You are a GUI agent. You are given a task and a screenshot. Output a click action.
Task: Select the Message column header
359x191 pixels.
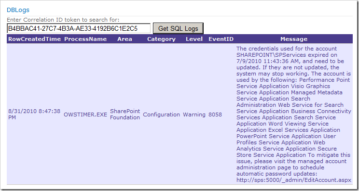[x=294, y=39]
